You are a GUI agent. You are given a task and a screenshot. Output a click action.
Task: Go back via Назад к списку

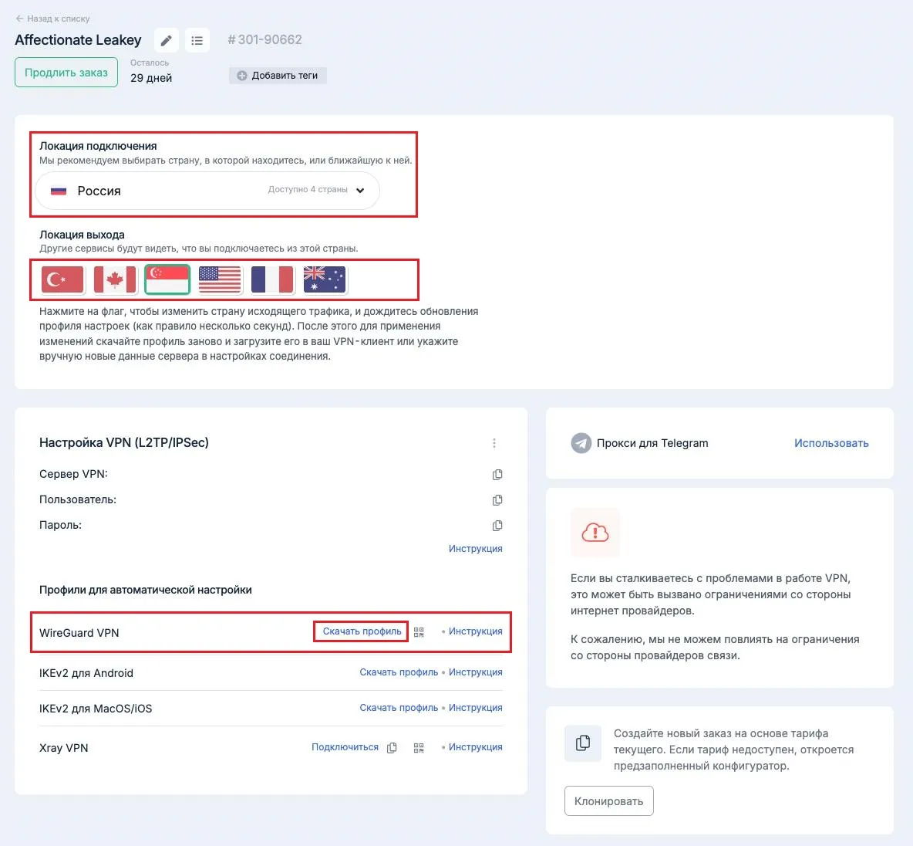52,19
